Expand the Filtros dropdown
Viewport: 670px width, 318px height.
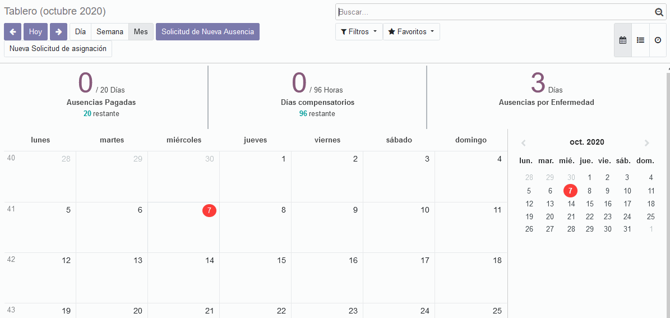tap(359, 32)
